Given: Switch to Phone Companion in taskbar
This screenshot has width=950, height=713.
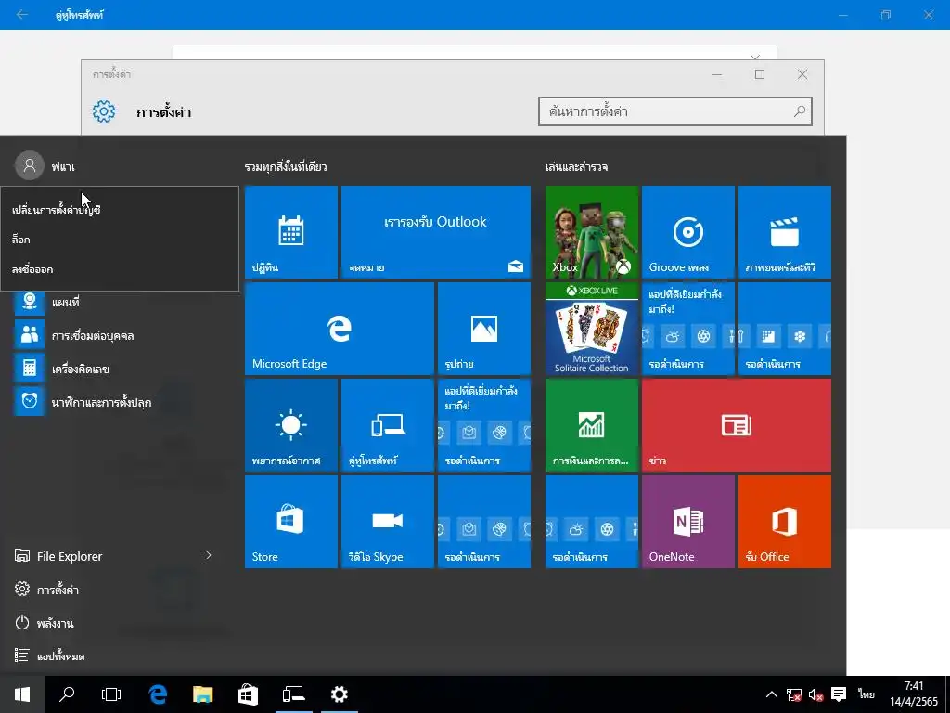Looking at the screenshot, I should (x=294, y=694).
